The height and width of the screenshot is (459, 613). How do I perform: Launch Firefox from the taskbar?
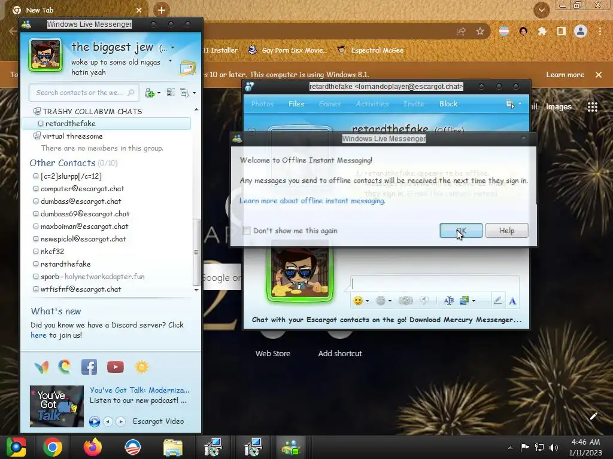[93, 447]
